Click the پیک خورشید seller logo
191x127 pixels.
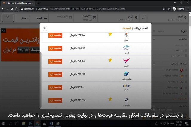pyautogui.click(x=127, y=74)
